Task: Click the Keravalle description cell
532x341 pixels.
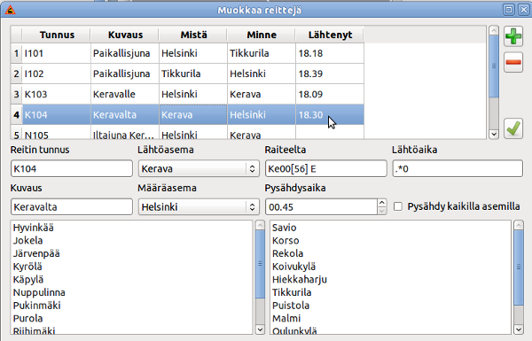Action: [x=125, y=94]
